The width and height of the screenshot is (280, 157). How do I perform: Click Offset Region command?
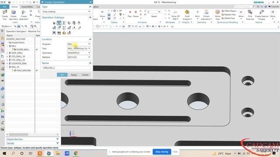[x=229, y=11]
